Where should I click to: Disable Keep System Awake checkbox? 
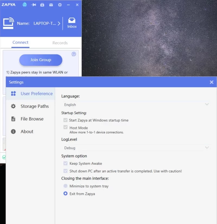click(65, 163)
